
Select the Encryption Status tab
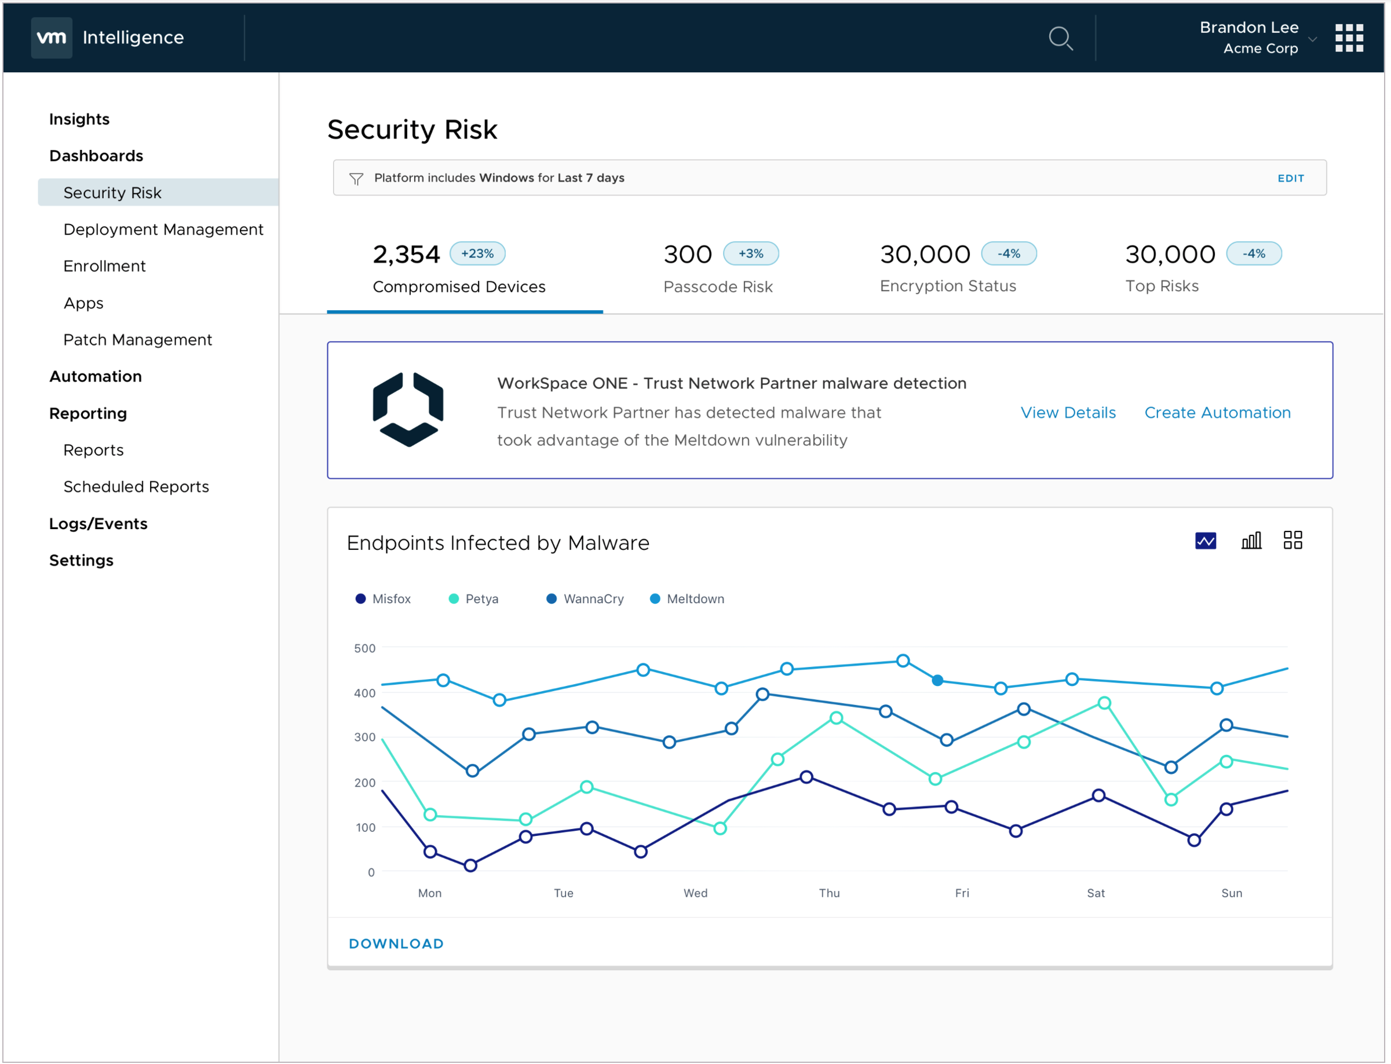pyautogui.click(x=958, y=269)
